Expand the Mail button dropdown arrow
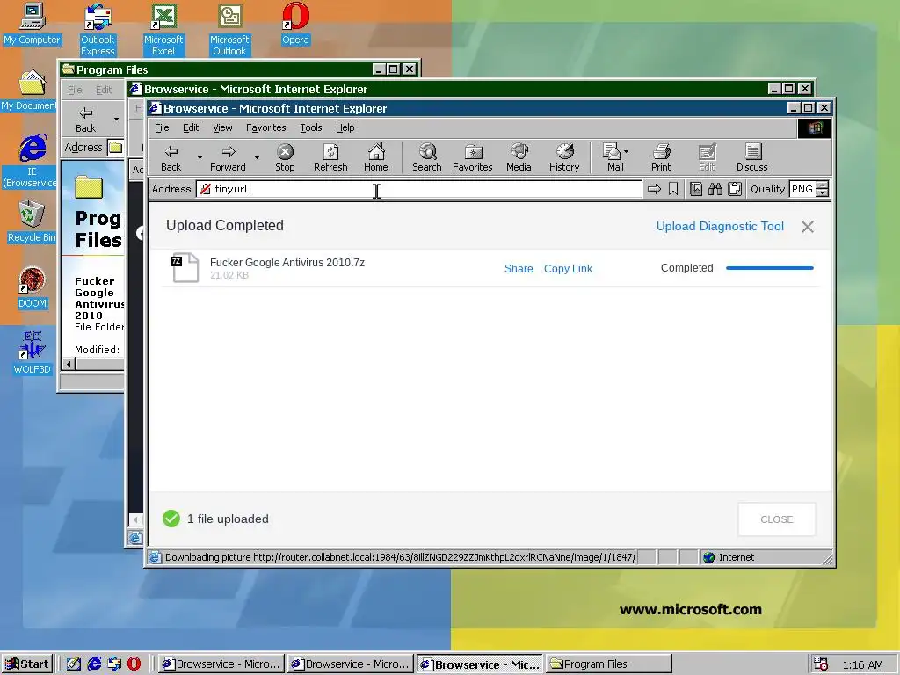Viewport: 900px width, 675px height. 626,151
